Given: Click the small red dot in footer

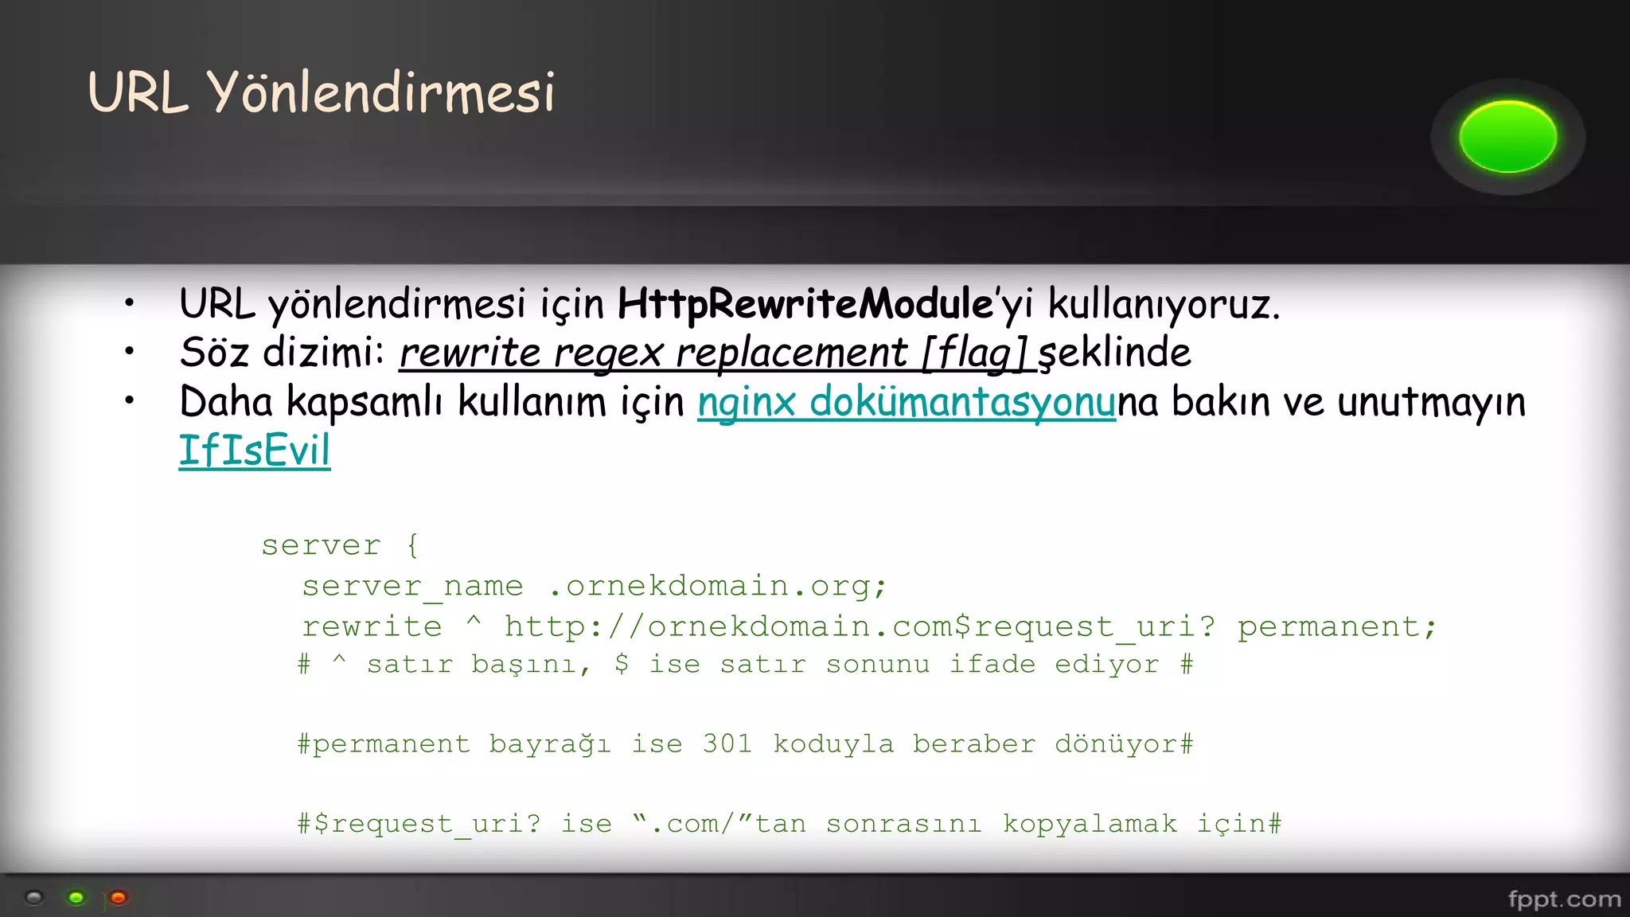Looking at the screenshot, I should tap(119, 898).
